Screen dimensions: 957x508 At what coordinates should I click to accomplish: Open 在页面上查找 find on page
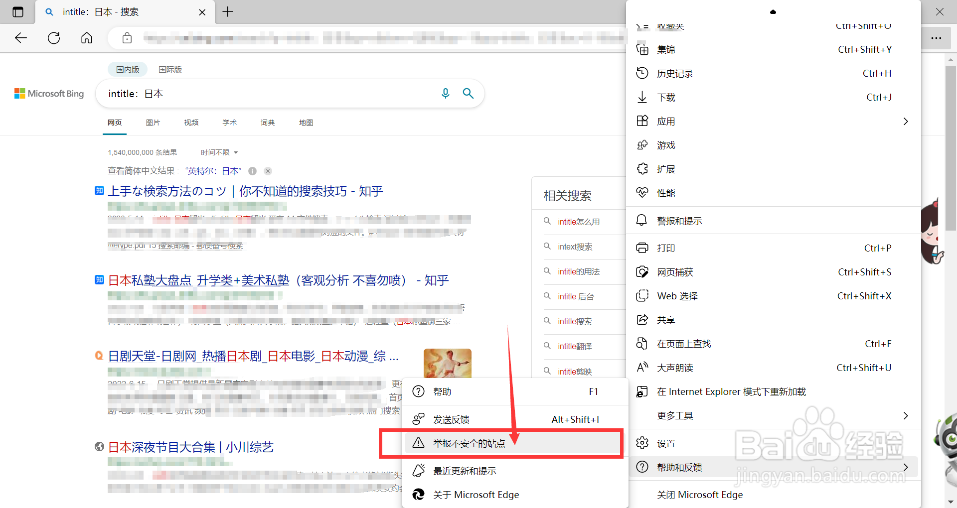(x=773, y=344)
